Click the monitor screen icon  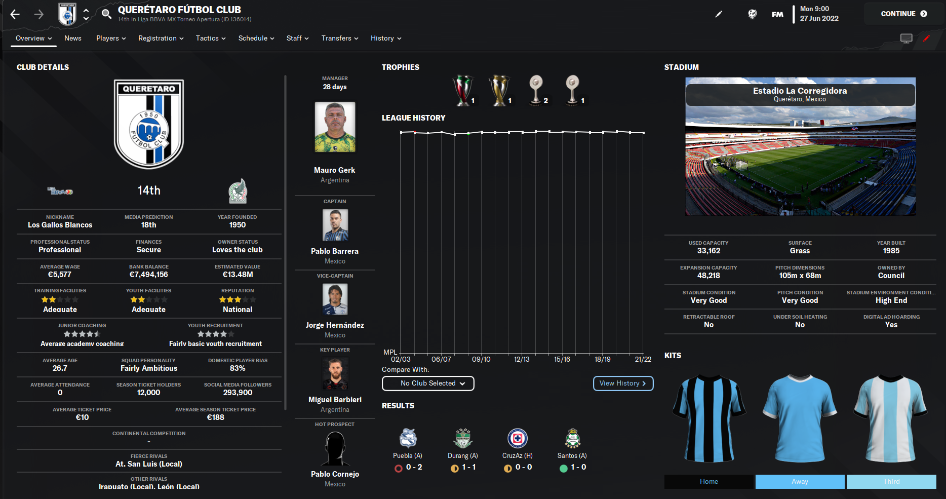click(906, 39)
